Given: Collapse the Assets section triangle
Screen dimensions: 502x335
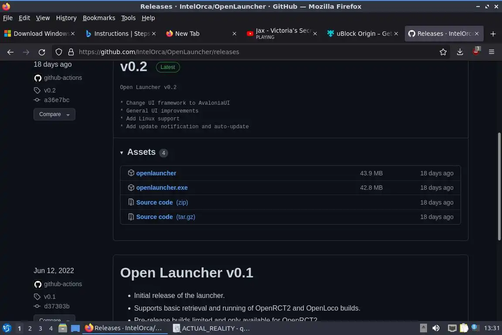Looking at the screenshot, I should click(x=122, y=153).
